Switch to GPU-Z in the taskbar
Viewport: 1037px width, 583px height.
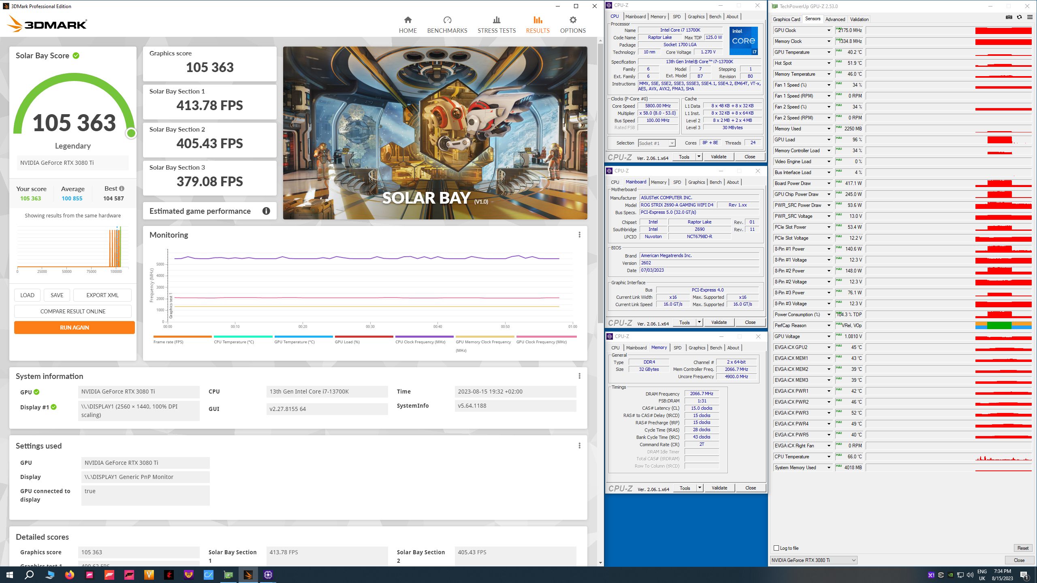(x=228, y=575)
